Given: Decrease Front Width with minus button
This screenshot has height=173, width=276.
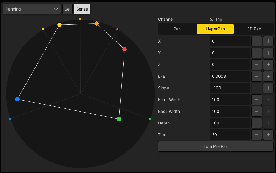Looking at the screenshot, I should point(256,100).
